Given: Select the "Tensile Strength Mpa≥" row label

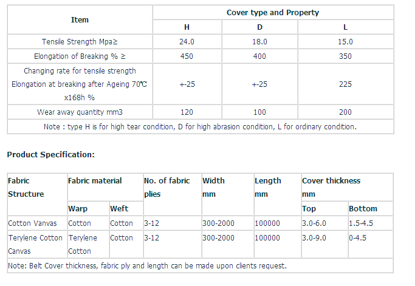Looking at the screenshot, I should coord(80,42).
